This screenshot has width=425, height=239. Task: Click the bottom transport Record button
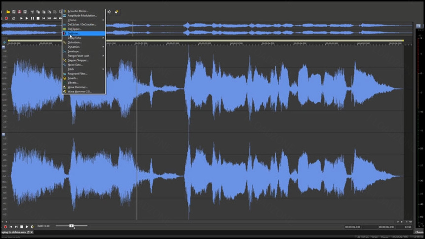pyautogui.click(x=5, y=227)
